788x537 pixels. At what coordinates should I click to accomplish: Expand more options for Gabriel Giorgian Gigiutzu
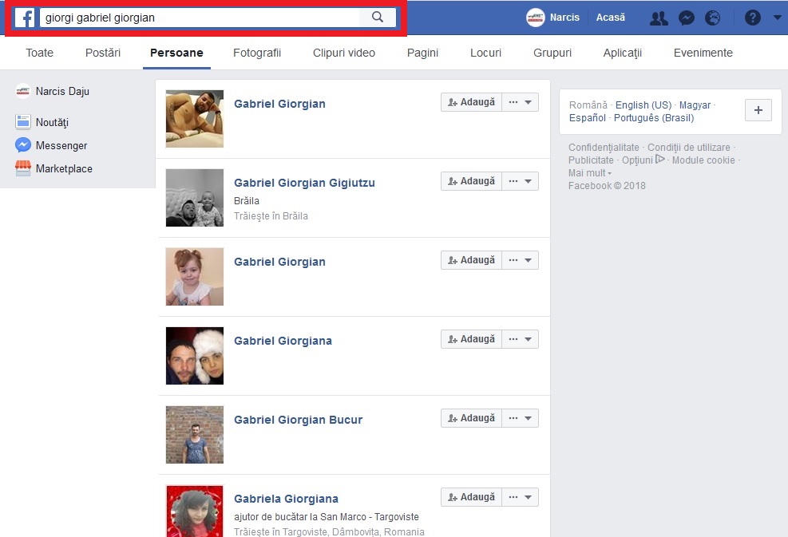coord(520,181)
